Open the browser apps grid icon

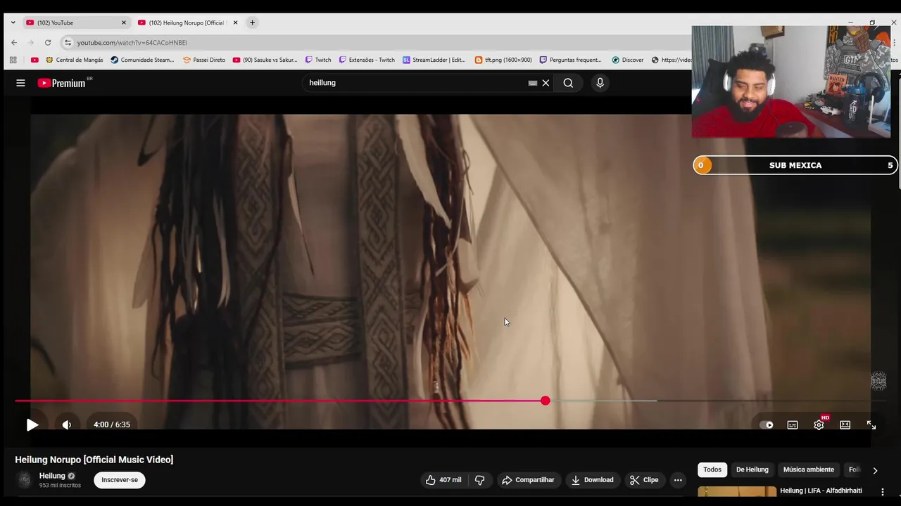pyautogui.click(x=13, y=60)
